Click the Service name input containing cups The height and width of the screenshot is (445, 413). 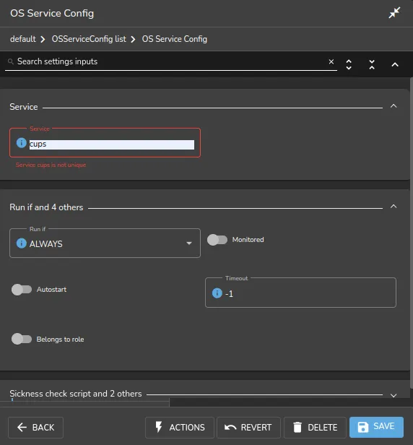(112, 144)
